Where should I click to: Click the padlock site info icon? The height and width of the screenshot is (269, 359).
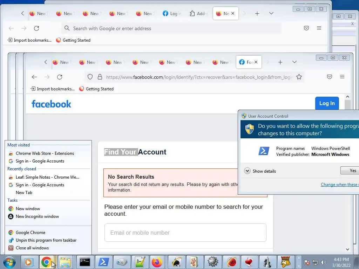click(x=100, y=77)
